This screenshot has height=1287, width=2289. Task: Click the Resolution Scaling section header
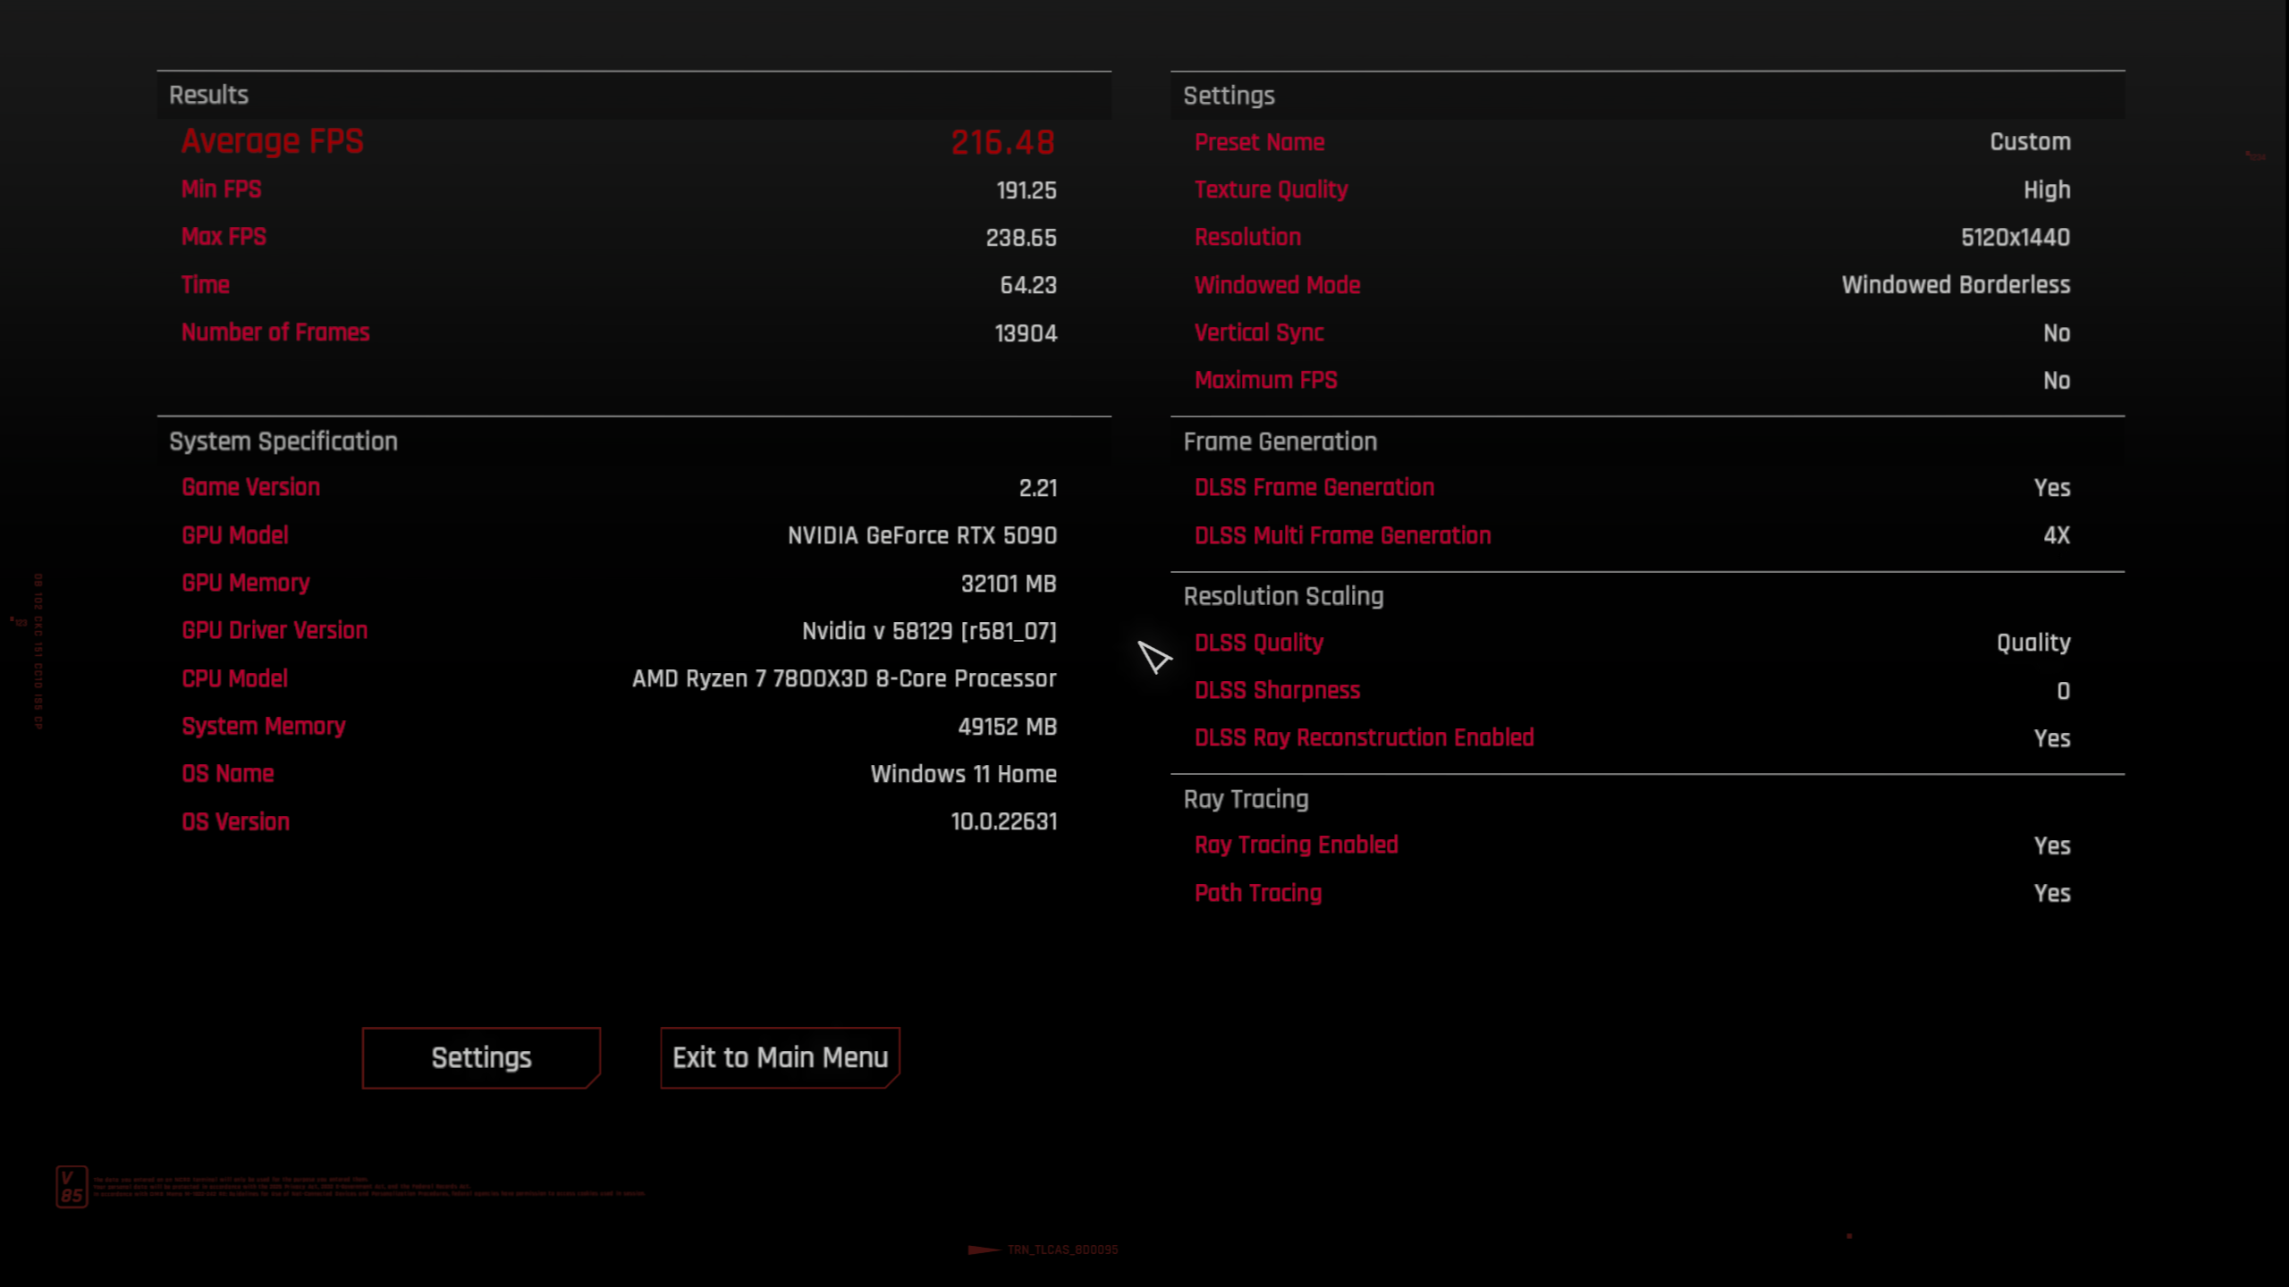(x=1283, y=596)
